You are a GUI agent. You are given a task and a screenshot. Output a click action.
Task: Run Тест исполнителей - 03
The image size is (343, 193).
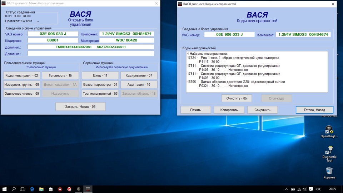tap(100, 94)
